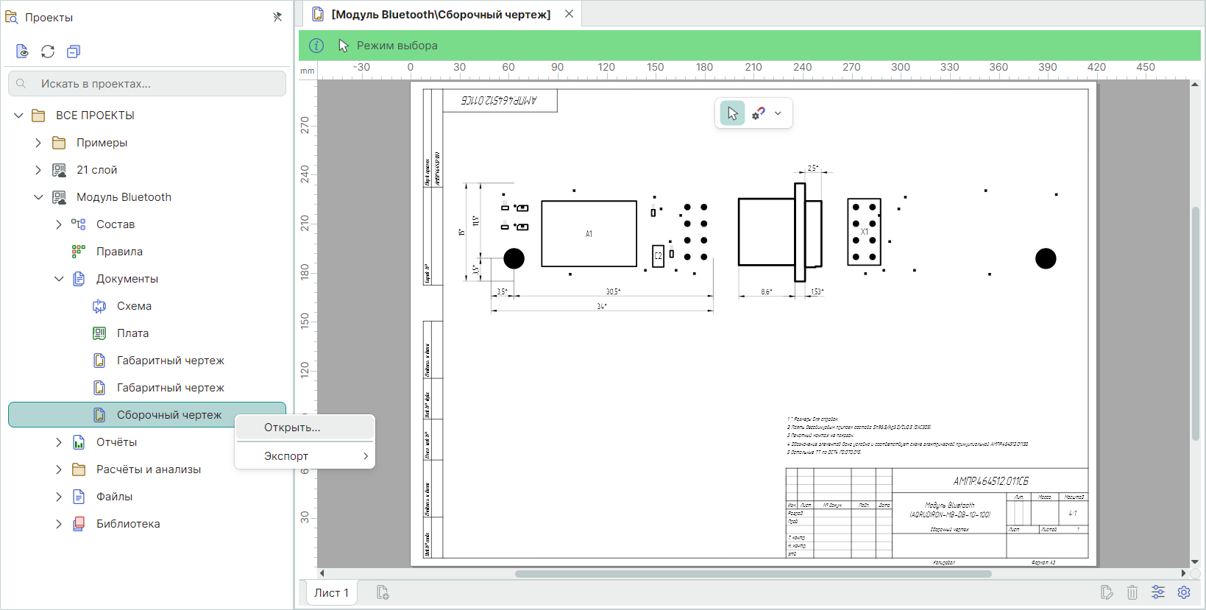The height and width of the screenshot is (610, 1206).
Task: Click the document preview eye icon
Action: [x=22, y=52]
